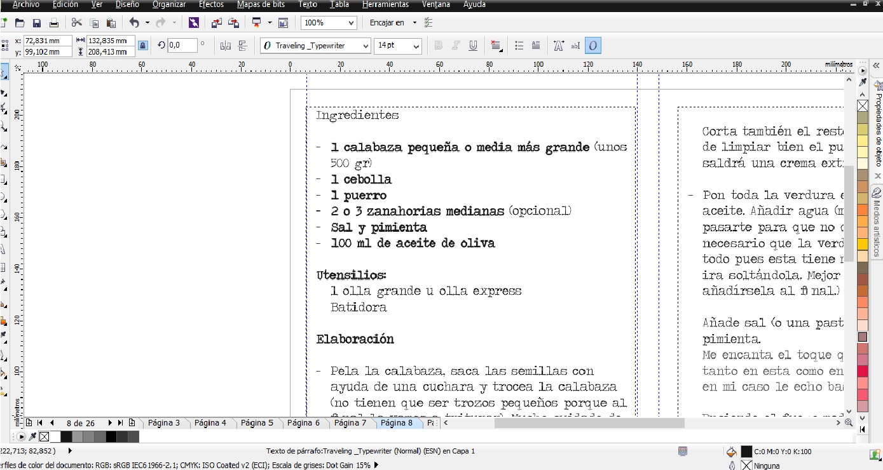
Task: Toggle underline formatting
Action: tap(473, 46)
